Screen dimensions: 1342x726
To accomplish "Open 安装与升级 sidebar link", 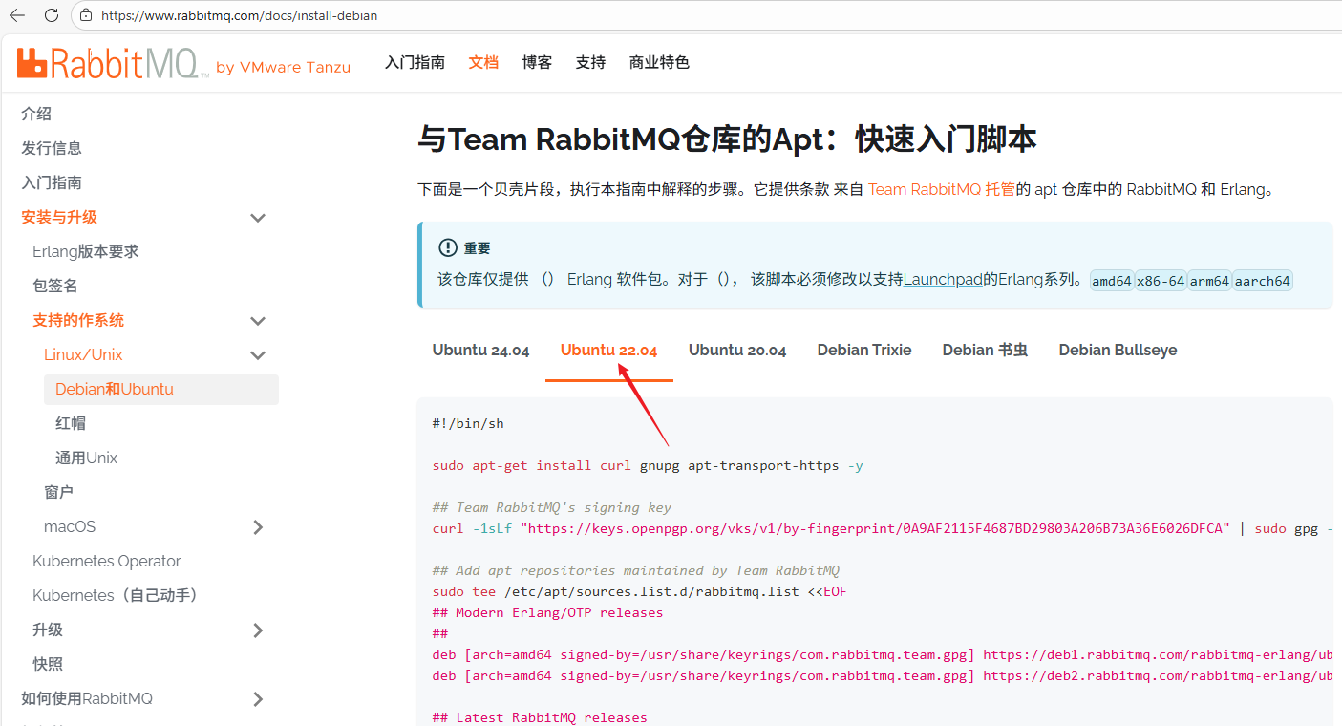I will coord(59,217).
